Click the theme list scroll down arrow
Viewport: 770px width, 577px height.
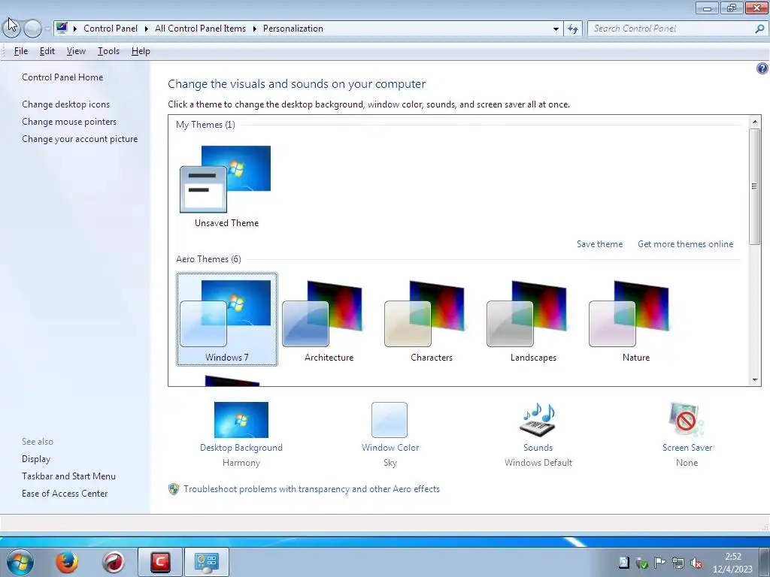click(755, 379)
